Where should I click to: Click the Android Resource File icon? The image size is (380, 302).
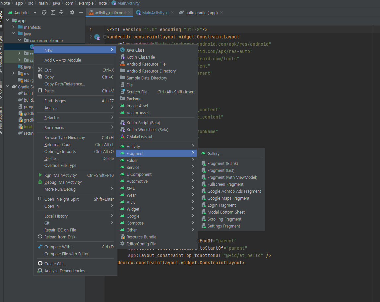coord(122,64)
